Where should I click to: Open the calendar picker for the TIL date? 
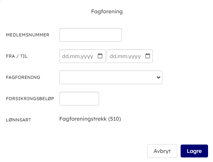coord(148,56)
